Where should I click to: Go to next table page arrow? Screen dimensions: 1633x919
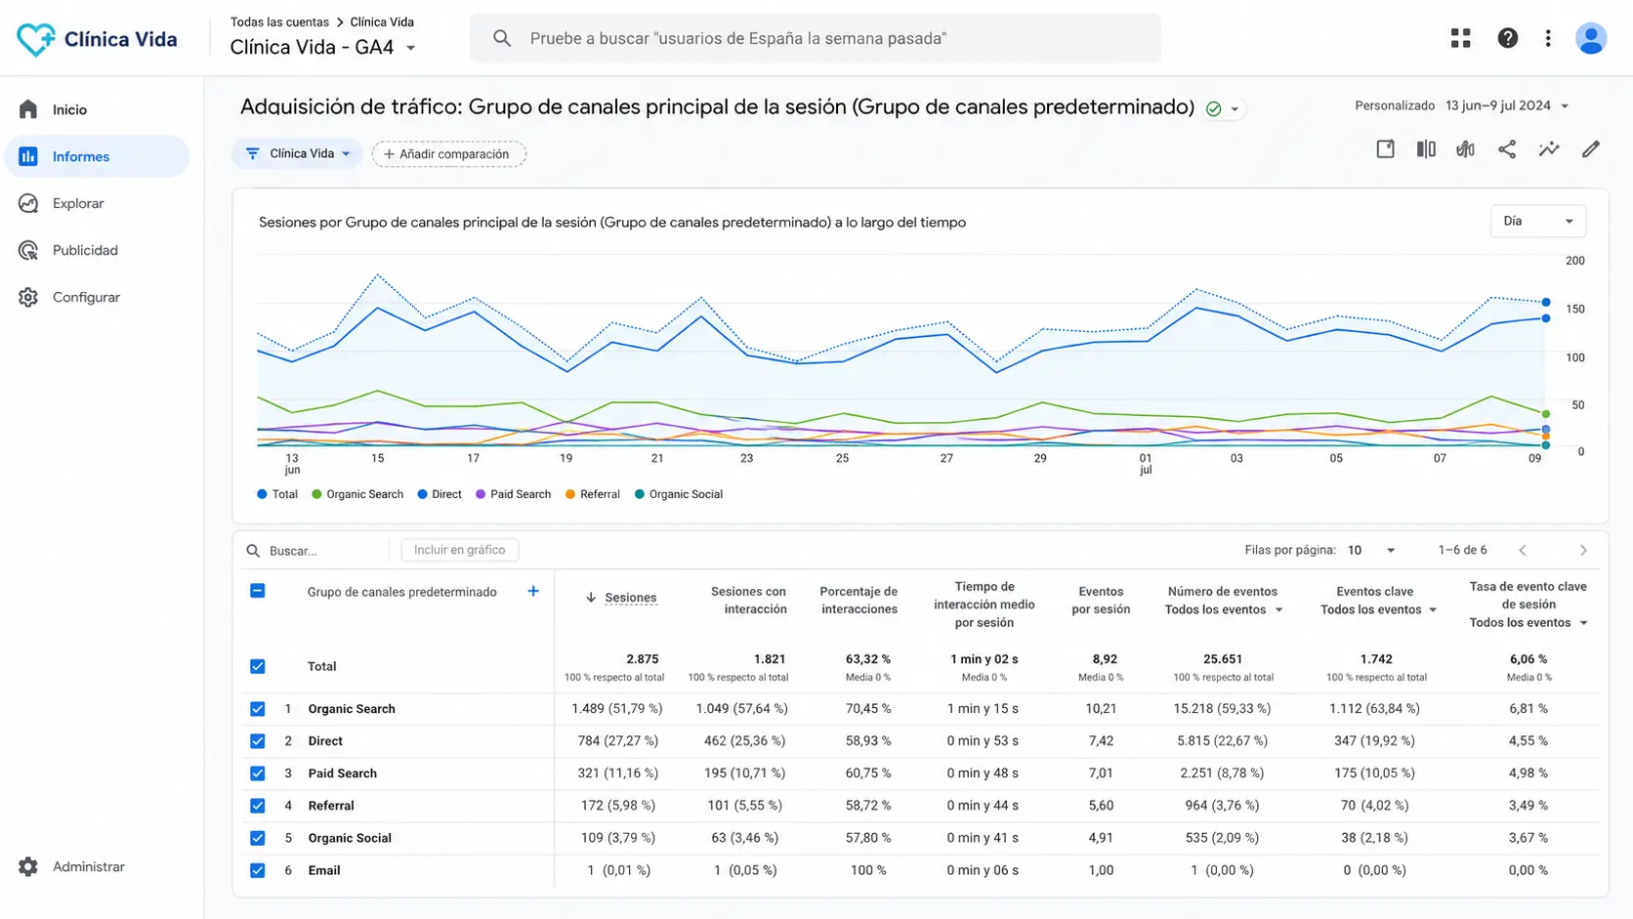(1583, 550)
